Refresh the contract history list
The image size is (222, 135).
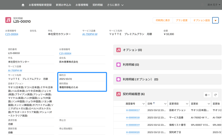215,95
